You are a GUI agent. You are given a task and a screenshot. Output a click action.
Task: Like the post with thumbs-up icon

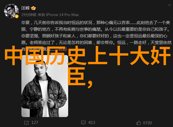pos(139,123)
